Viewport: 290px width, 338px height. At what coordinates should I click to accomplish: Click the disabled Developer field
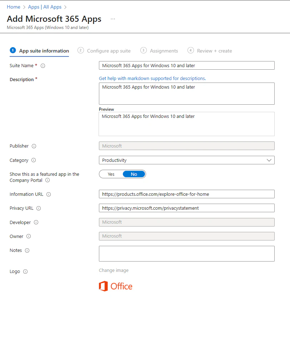186,222
